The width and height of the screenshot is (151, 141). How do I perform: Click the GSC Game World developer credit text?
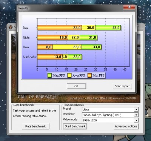pos(103,98)
